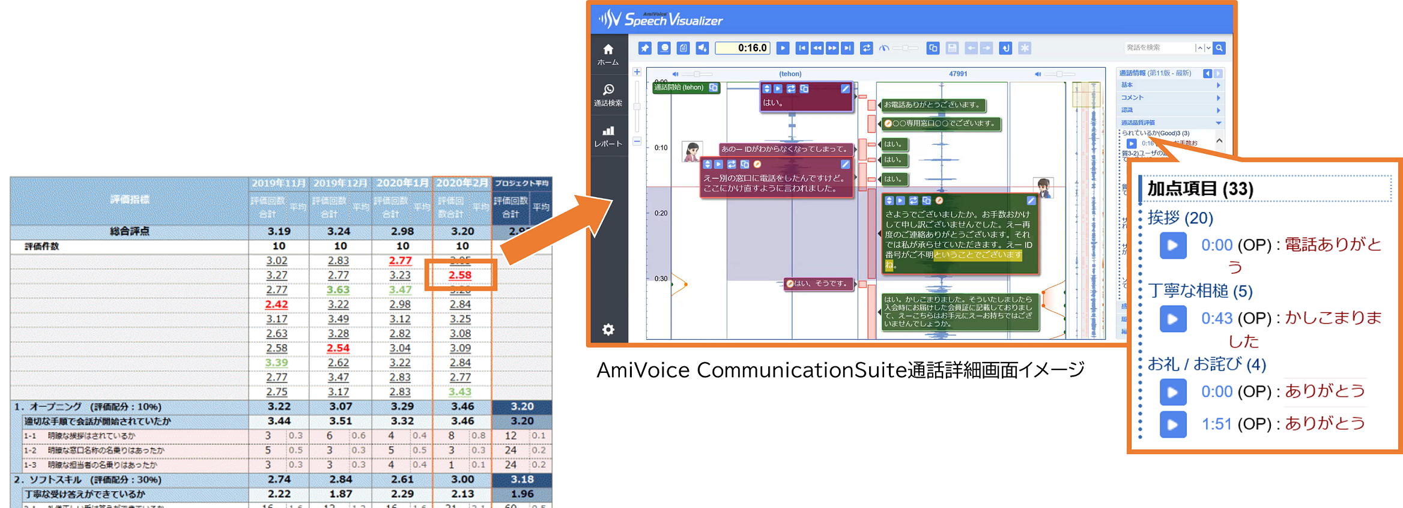Click the return arrow toolbar icon
The width and height of the screenshot is (1403, 508).
[1005, 48]
